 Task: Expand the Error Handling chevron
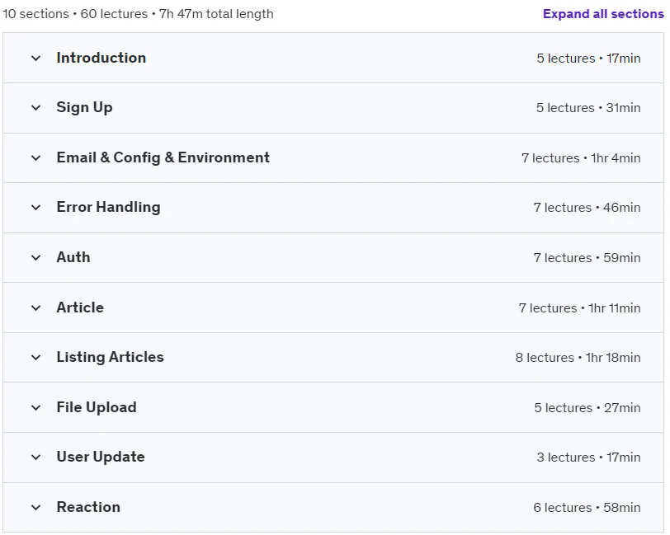(36, 208)
